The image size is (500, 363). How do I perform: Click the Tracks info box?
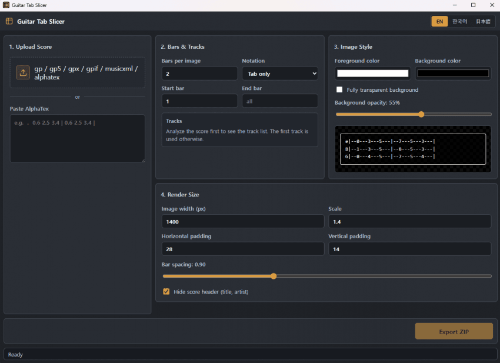[x=239, y=130]
